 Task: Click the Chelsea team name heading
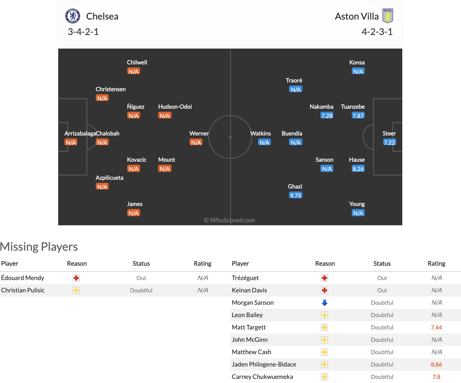tap(102, 16)
